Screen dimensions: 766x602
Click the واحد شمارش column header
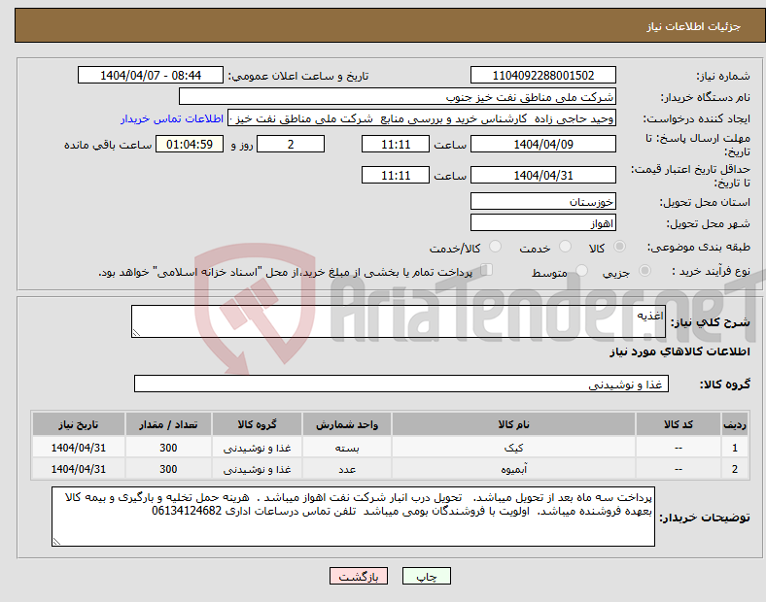point(347,424)
